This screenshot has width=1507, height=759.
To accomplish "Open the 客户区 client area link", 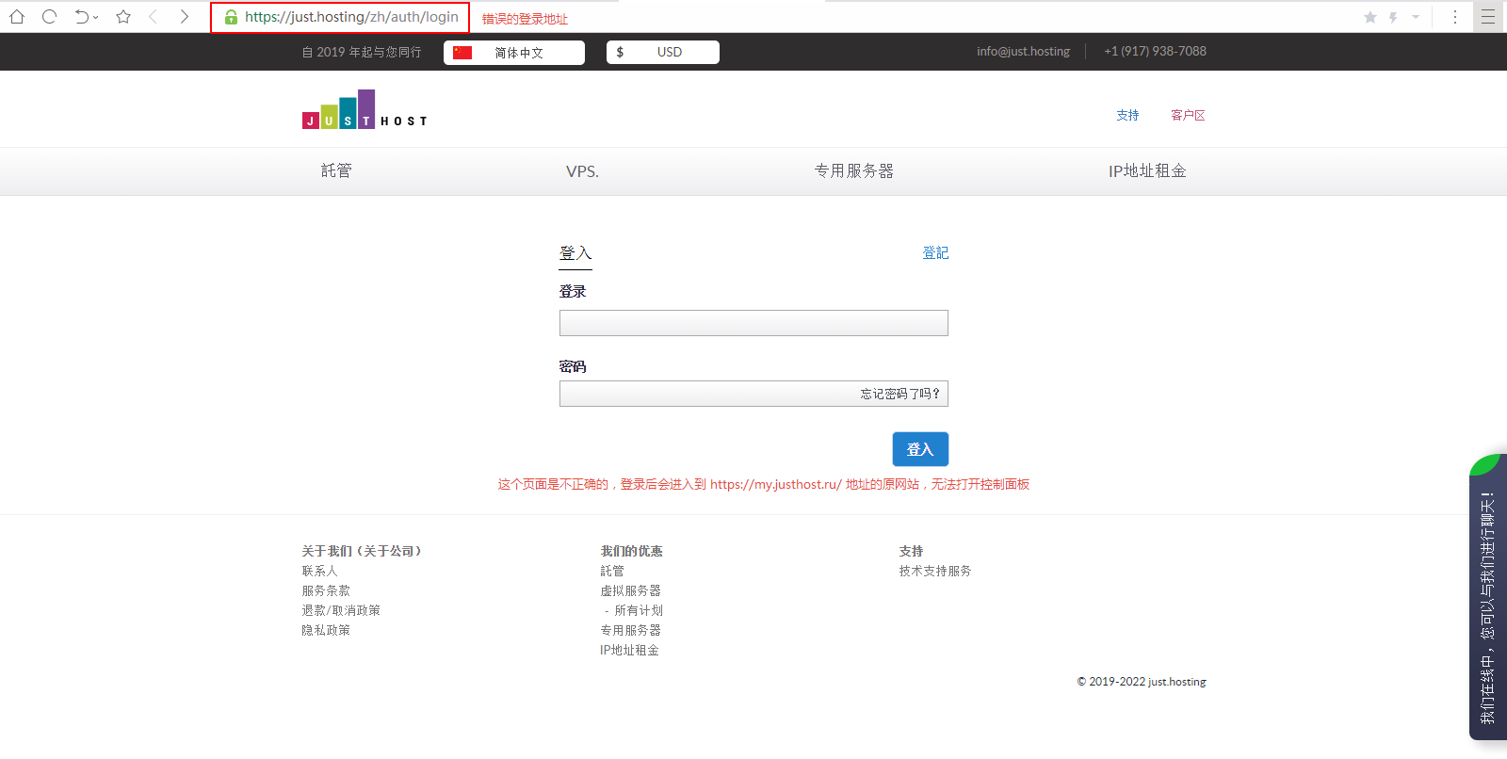I will pyautogui.click(x=1188, y=115).
